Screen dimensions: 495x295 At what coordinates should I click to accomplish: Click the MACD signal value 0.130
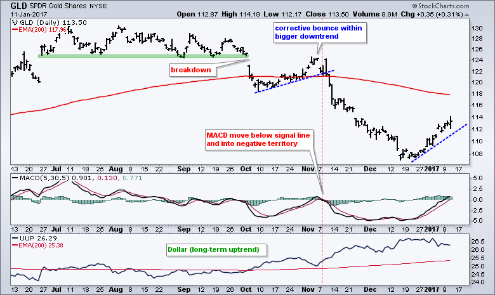(107, 178)
